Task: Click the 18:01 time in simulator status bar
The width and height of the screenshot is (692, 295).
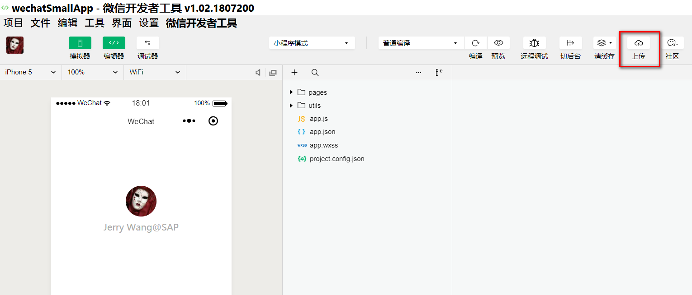Action: pos(141,103)
